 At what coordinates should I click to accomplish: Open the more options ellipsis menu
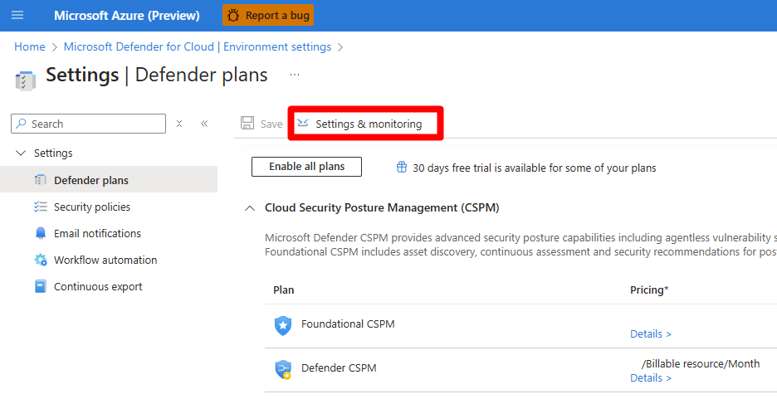(x=294, y=75)
